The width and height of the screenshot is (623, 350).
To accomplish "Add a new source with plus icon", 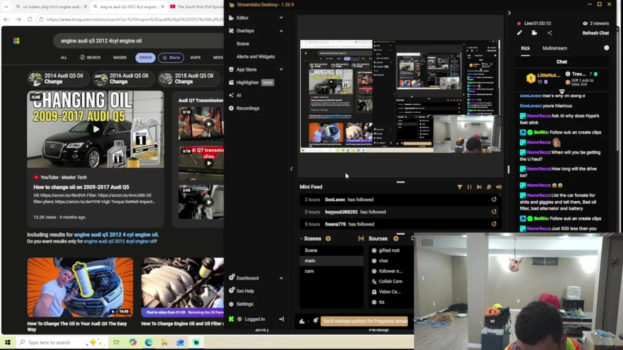I will tap(395, 239).
